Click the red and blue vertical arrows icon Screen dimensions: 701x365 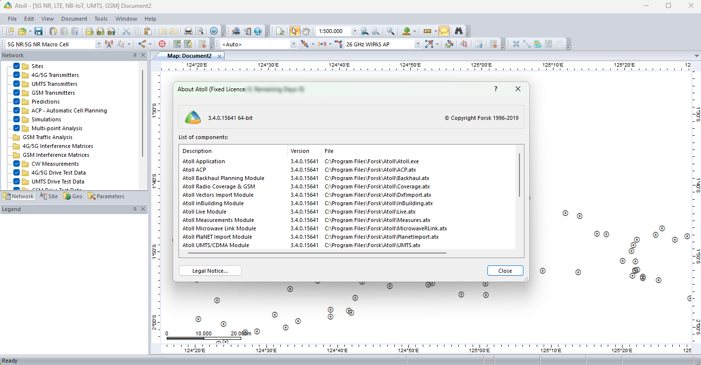click(464, 44)
